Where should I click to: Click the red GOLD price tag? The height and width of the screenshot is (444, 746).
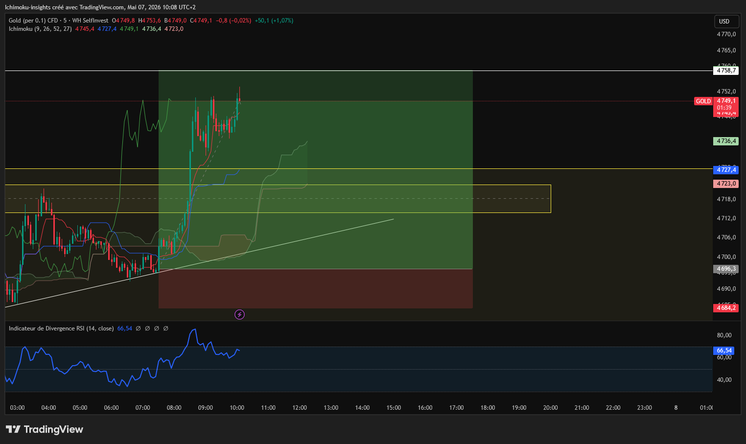coord(703,101)
